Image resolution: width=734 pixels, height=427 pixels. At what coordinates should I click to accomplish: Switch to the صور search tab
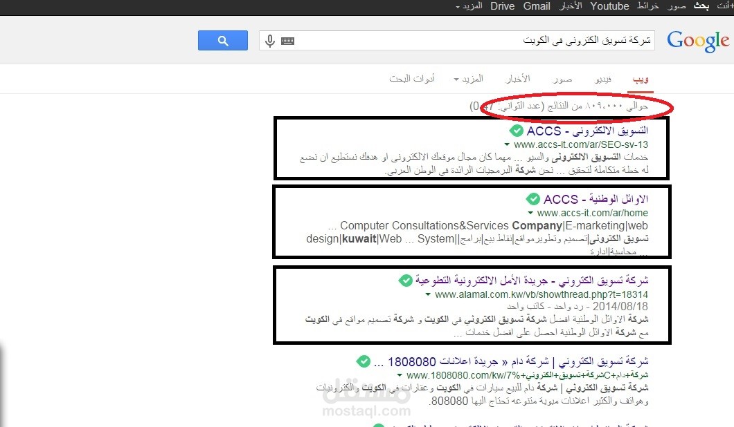562,79
